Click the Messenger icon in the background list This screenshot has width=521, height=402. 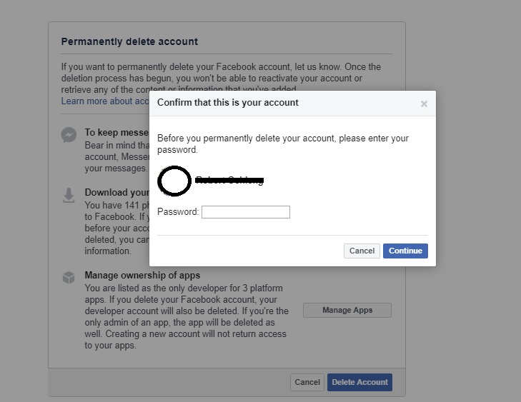69,135
